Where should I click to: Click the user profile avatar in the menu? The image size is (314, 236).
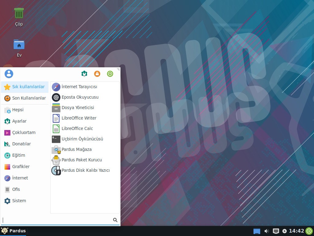(9, 74)
